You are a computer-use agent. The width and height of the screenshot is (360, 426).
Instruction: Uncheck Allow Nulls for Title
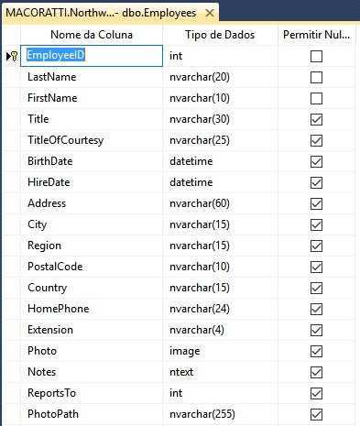pos(316,119)
